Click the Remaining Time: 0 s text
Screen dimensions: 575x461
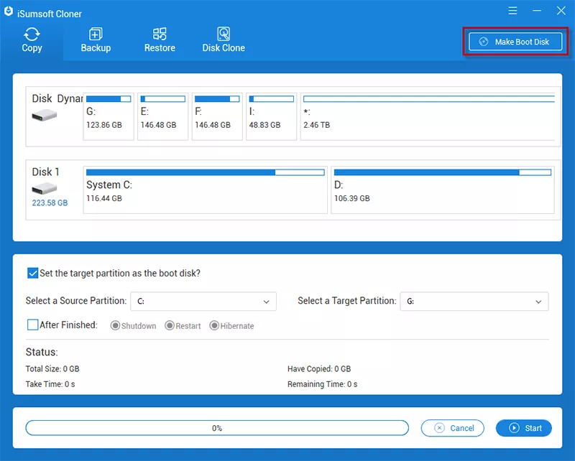[x=322, y=384]
